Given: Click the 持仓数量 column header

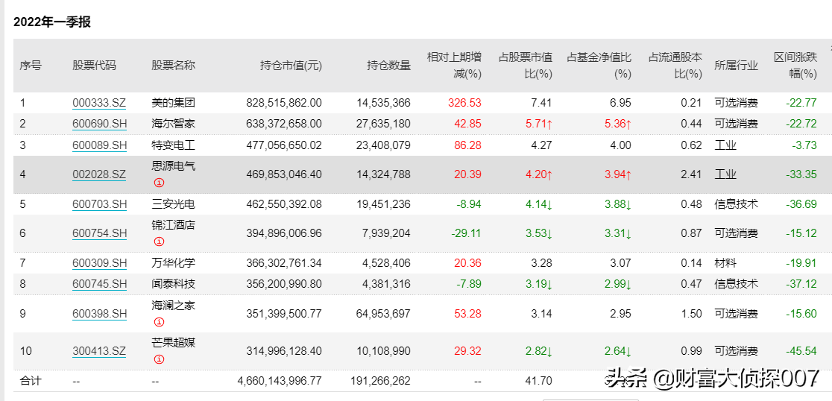Looking at the screenshot, I should 389,66.
